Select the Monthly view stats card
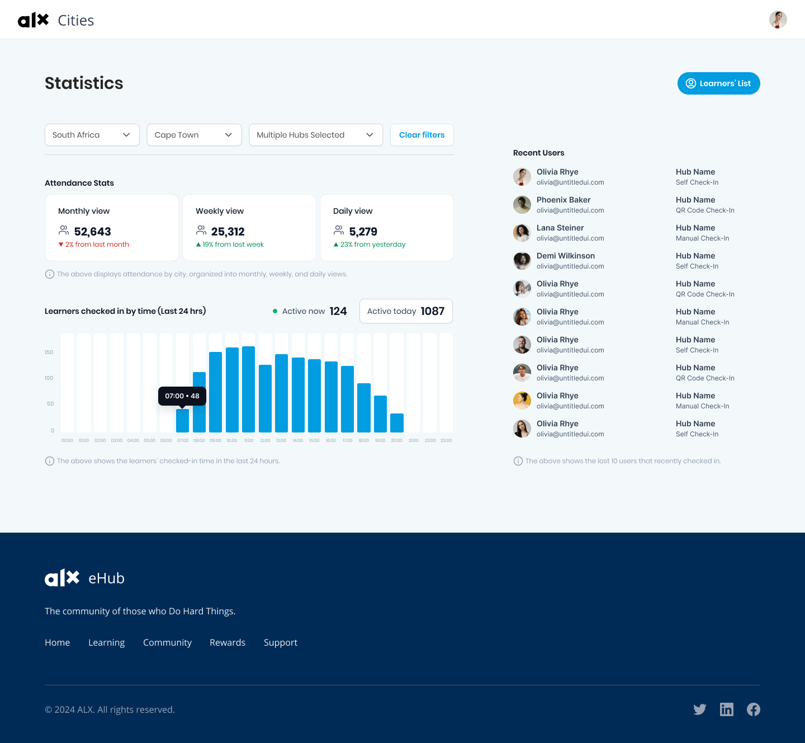Image resolution: width=805 pixels, height=743 pixels. [x=112, y=228]
